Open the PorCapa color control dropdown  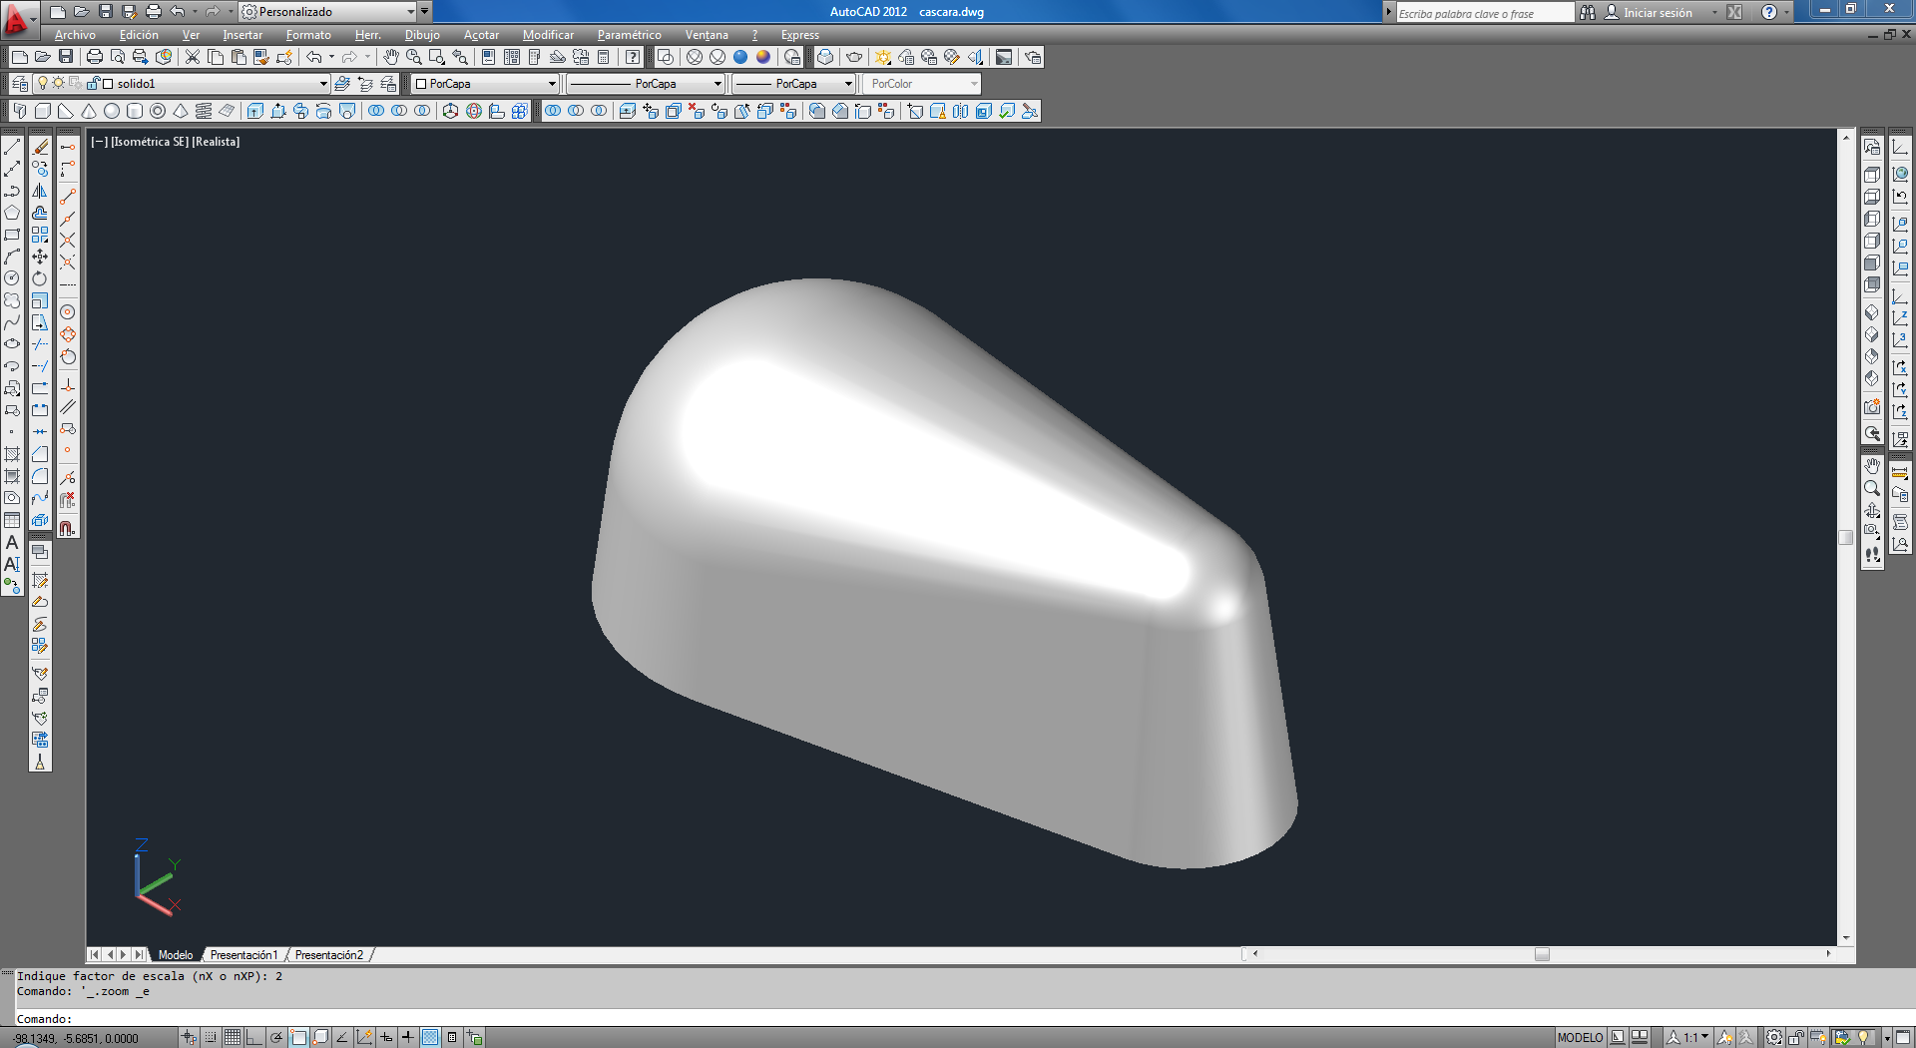click(552, 84)
